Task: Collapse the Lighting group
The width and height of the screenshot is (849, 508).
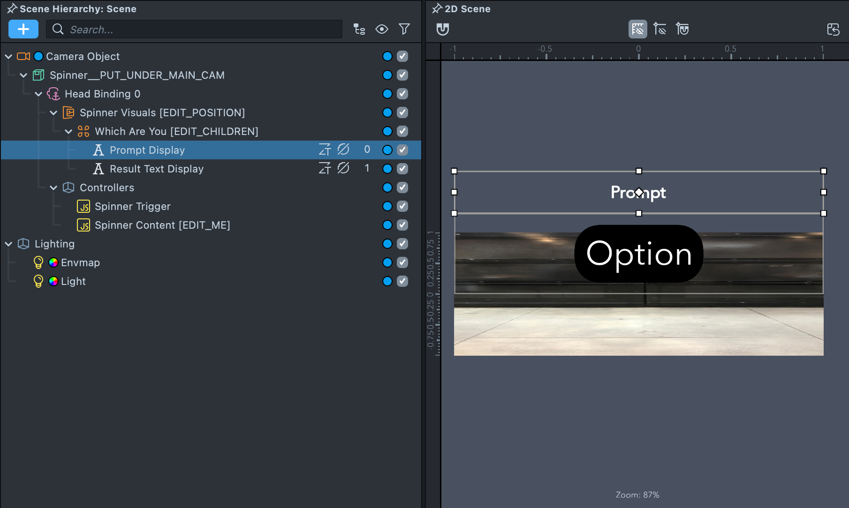Action: click(8, 244)
